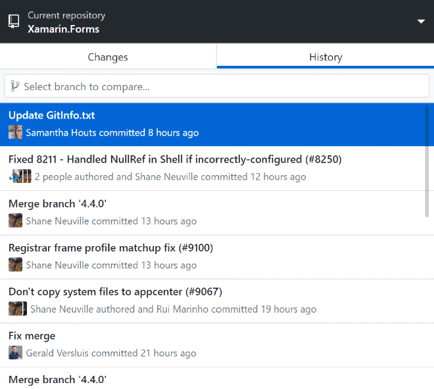Select the Update GitInfo.txt commit
This screenshot has width=434, height=389.
[212, 124]
